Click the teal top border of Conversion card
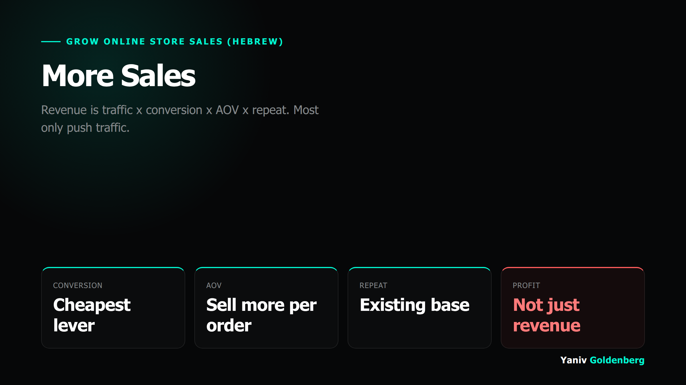 (113, 268)
